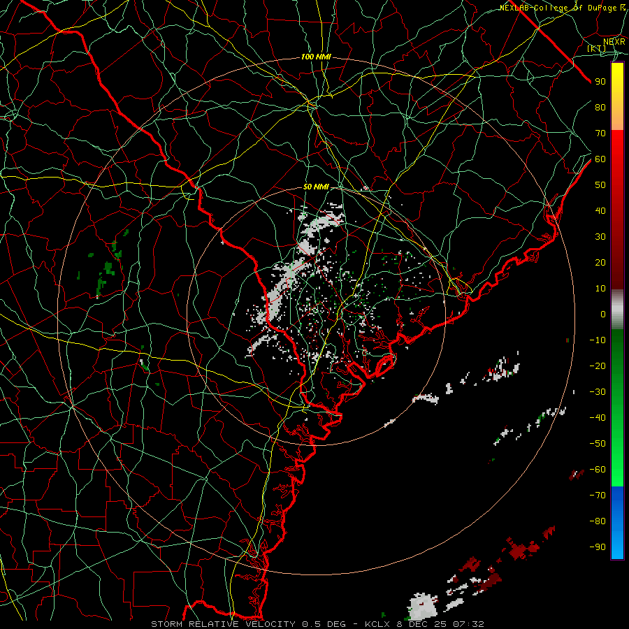Click the -80 scale value

coord(598,521)
